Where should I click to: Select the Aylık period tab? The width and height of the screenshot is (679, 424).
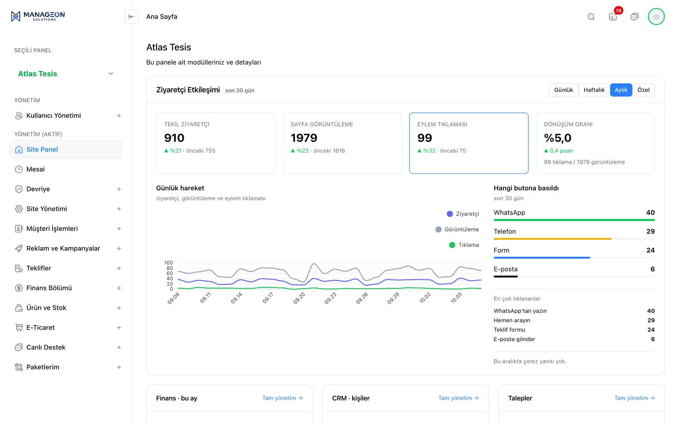[x=621, y=90]
